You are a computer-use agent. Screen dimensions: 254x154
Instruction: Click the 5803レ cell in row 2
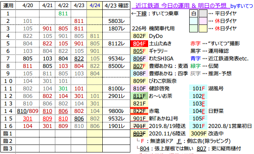[116, 21]
